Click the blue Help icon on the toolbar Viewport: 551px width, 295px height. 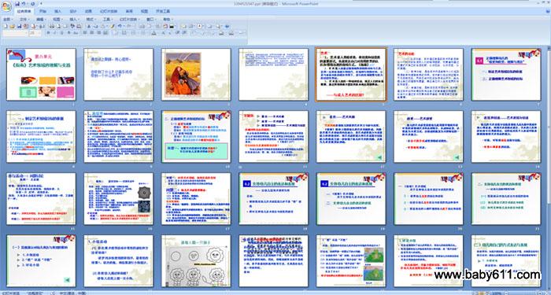click(227, 26)
